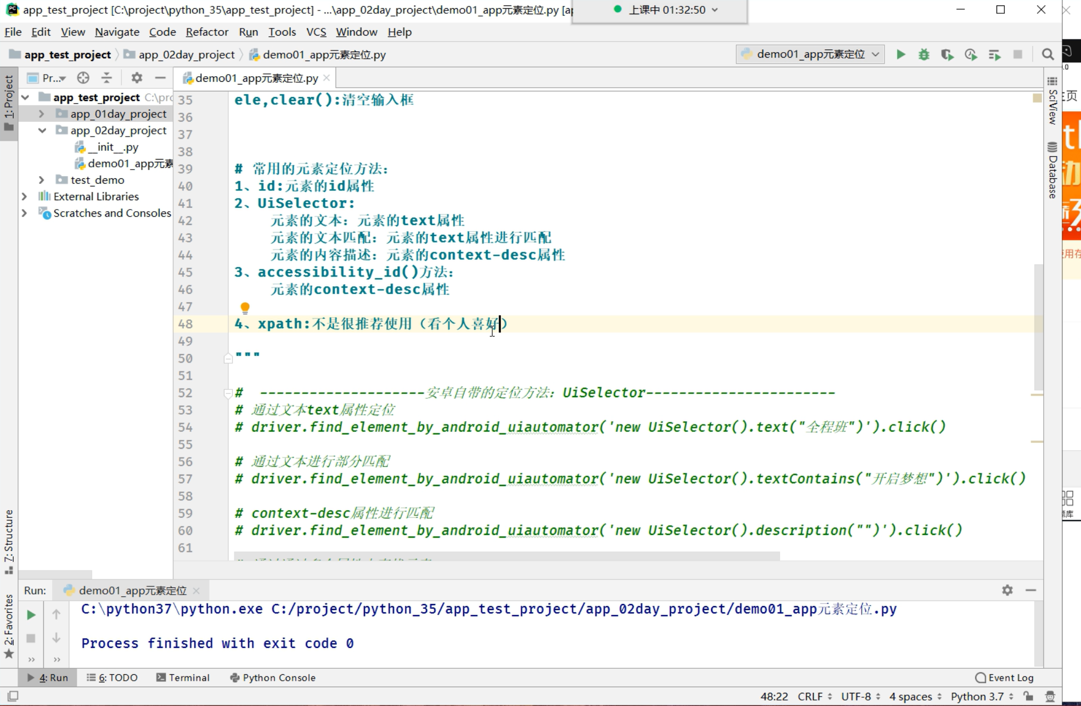Viewport: 1081px width, 706px height.
Task: Collapse the app_02day_project folder
Action: click(x=42, y=131)
